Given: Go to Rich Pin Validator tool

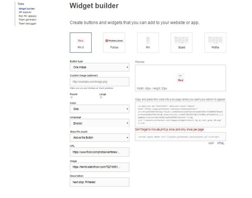Looking at the screenshot, I should pyautogui.click(x=28, y=16).
